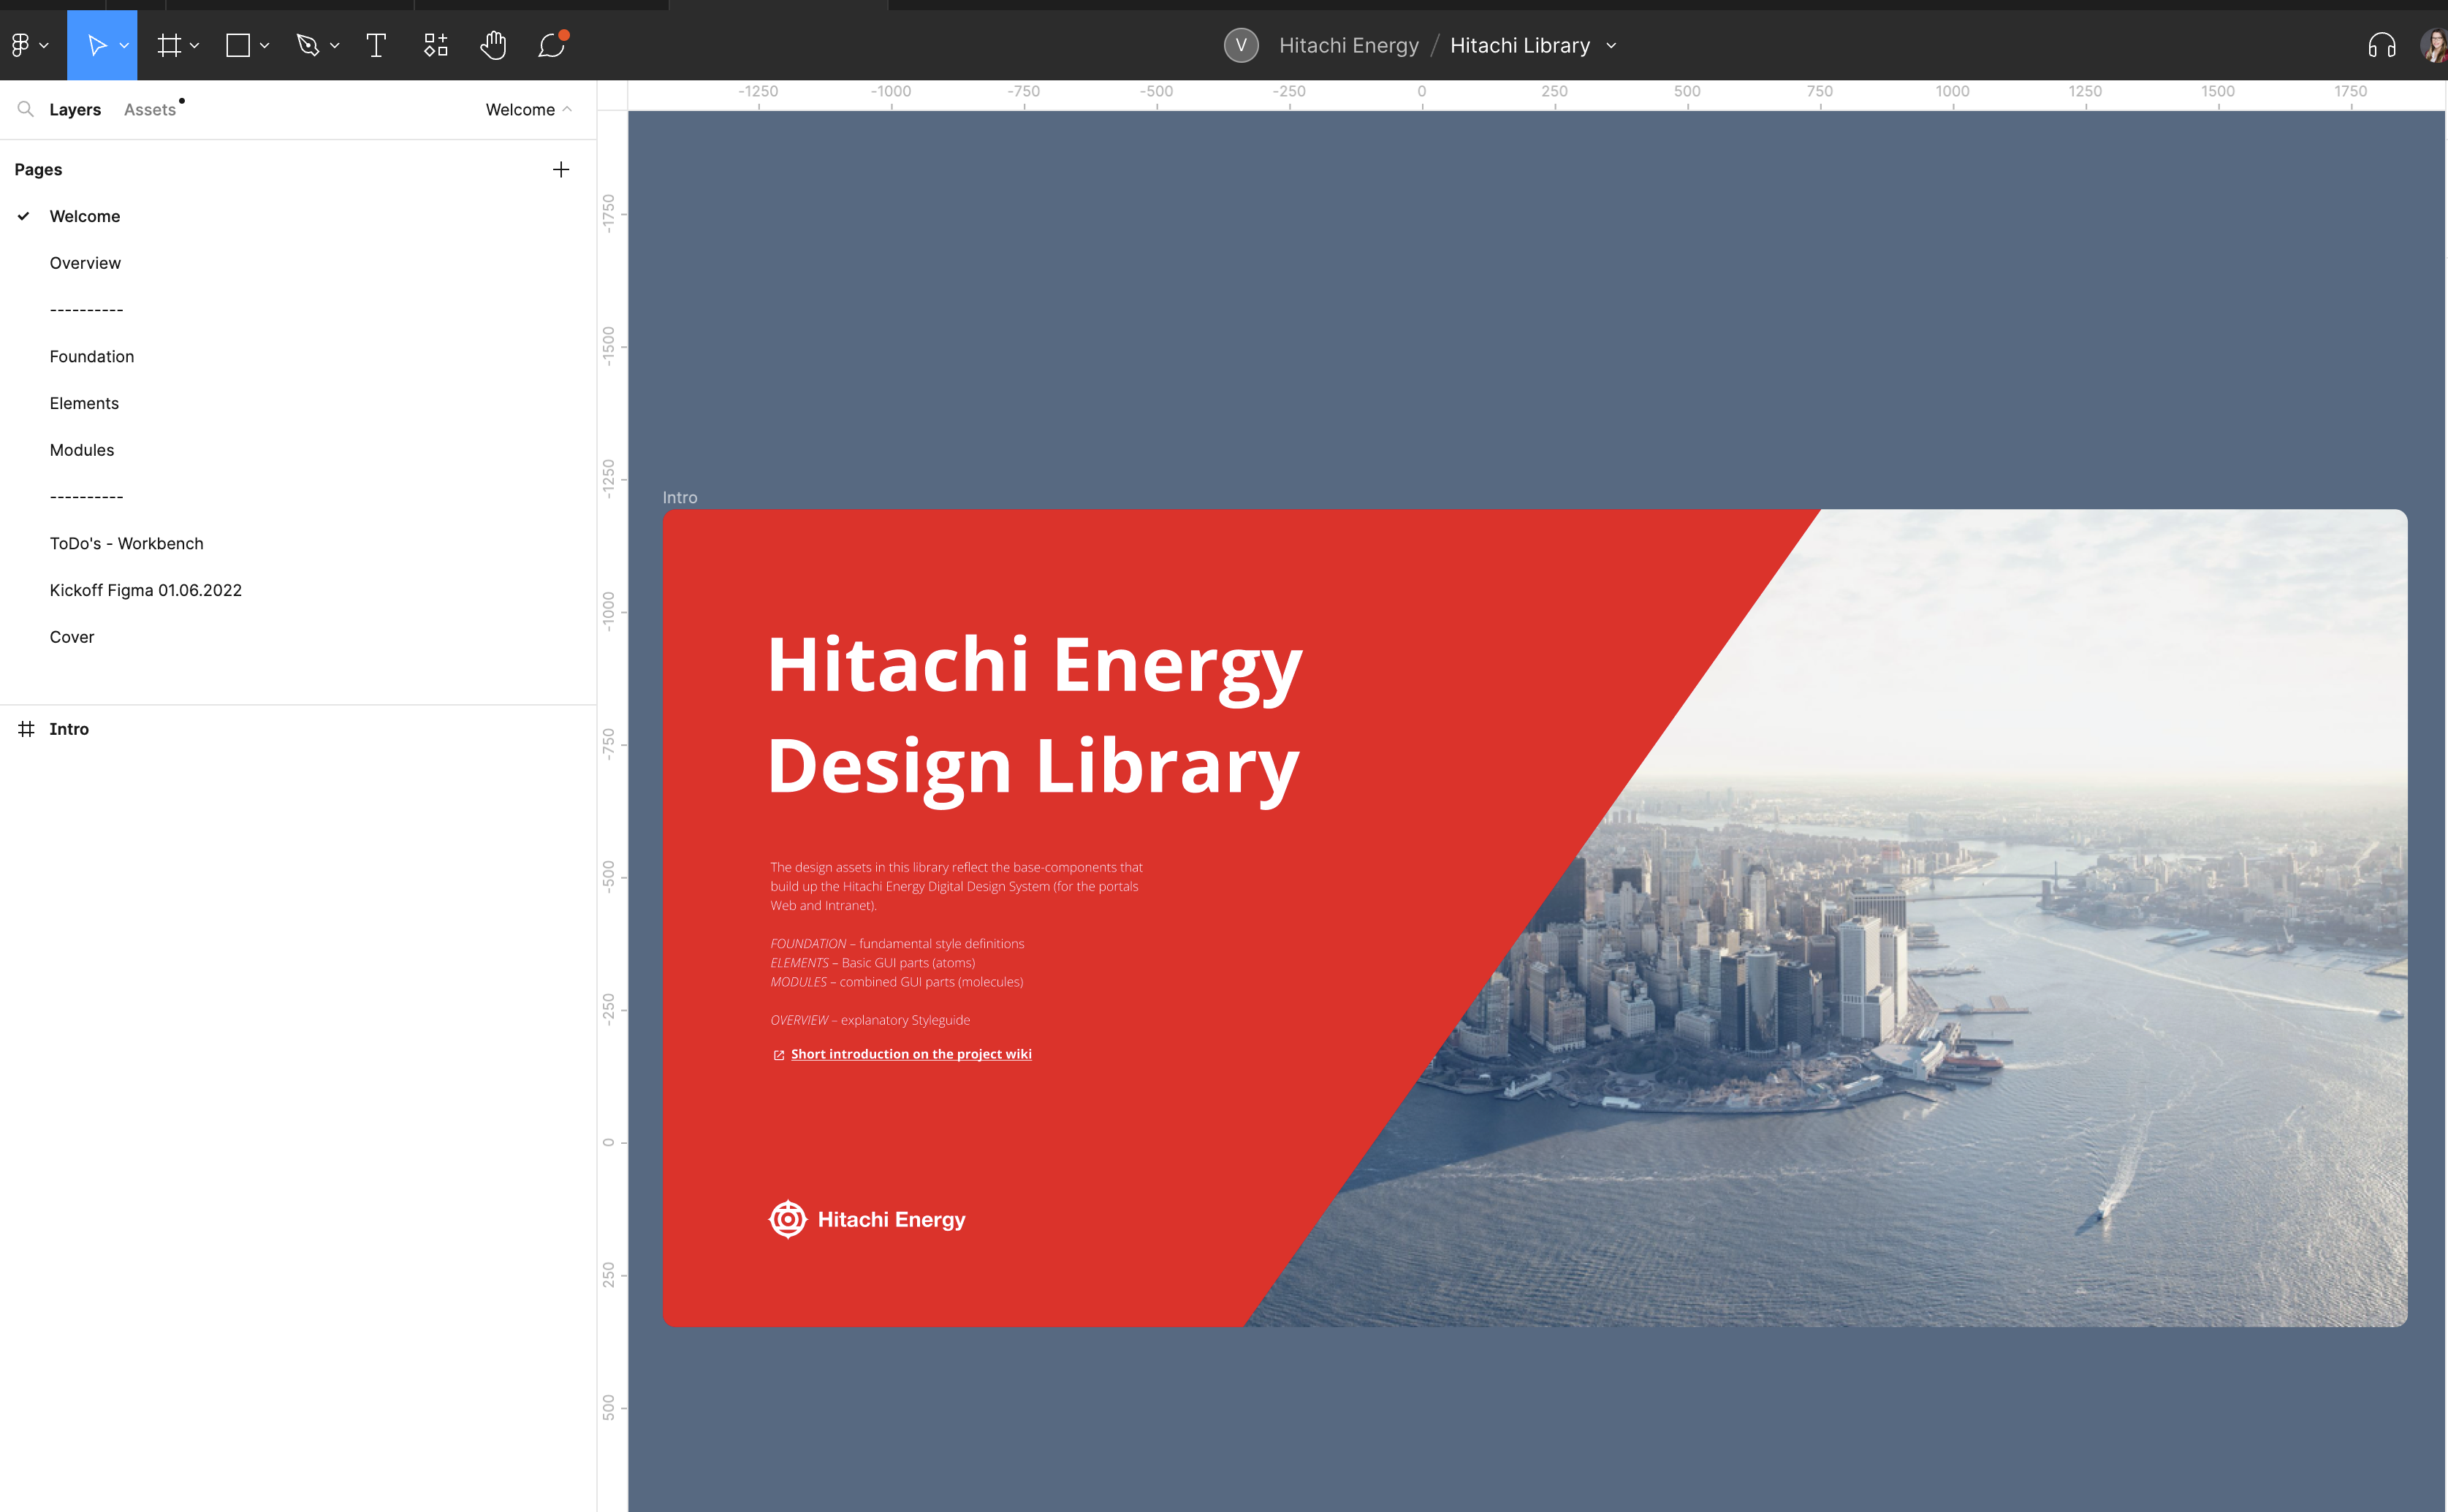
Task: Select the Pen tool
Action: [x=308, y=45]
